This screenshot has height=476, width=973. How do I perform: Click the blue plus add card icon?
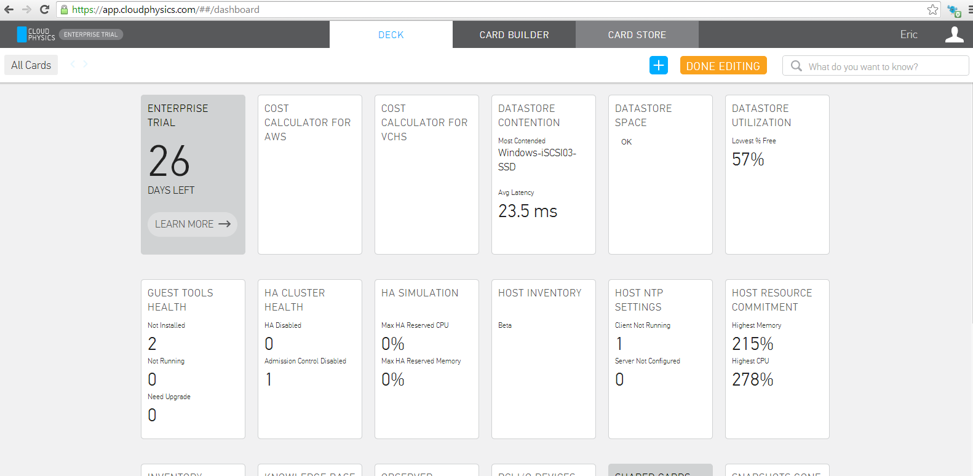tap(658, 65)
